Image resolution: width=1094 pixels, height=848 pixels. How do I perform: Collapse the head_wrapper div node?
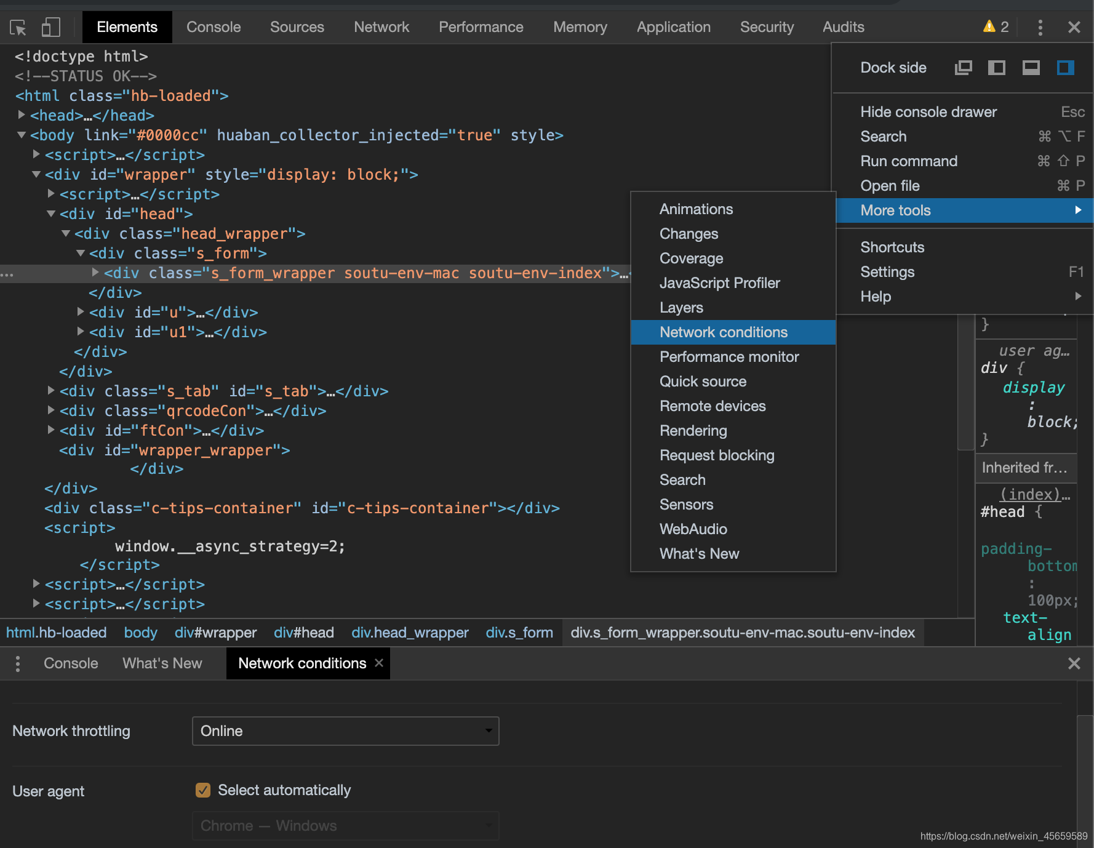(x=66, y=233)
